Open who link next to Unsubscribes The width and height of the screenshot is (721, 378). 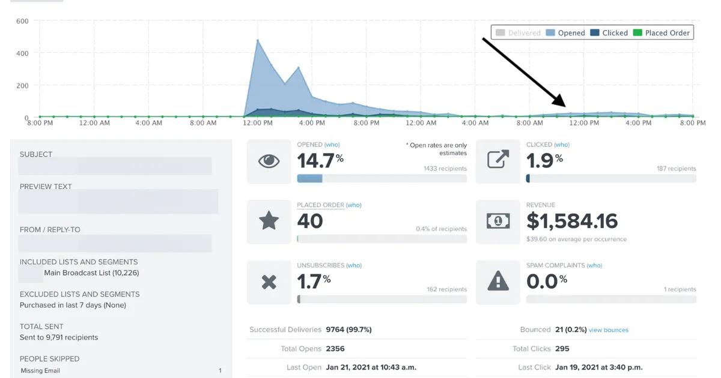(354, 265)
